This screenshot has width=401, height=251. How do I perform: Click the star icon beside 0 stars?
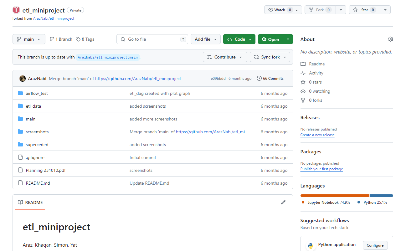tap(303, 82)
